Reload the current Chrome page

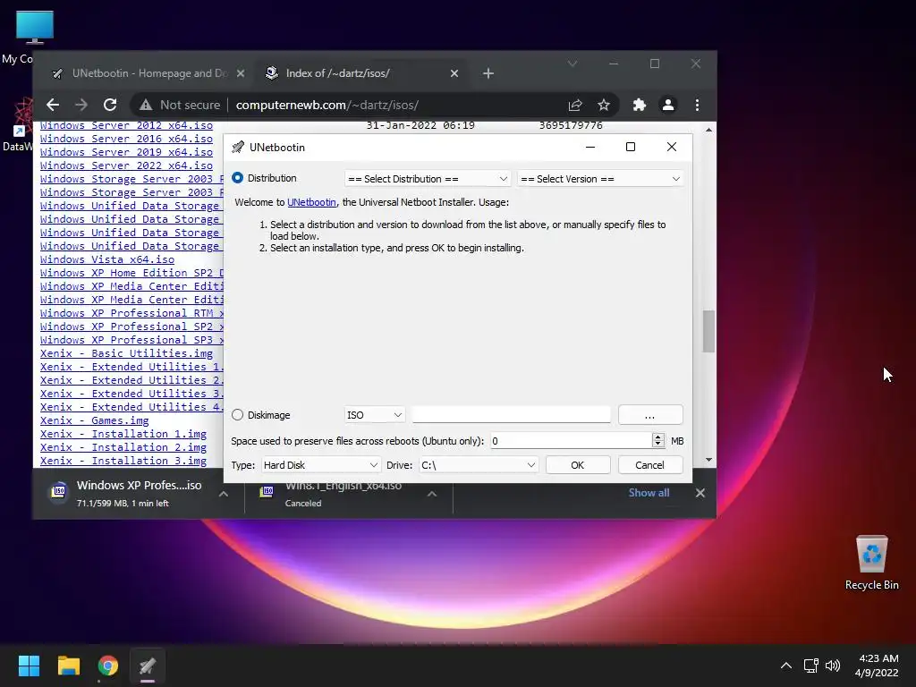110,106
